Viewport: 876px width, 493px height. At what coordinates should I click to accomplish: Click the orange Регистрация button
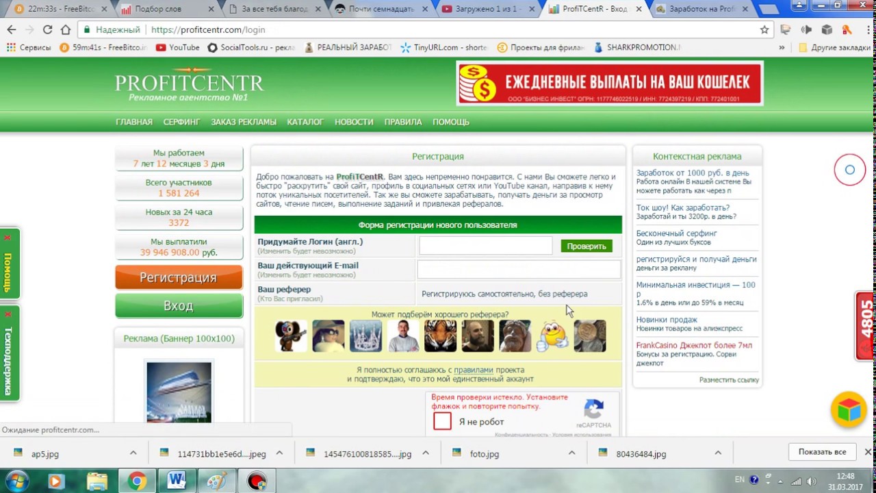coord(179,277)
